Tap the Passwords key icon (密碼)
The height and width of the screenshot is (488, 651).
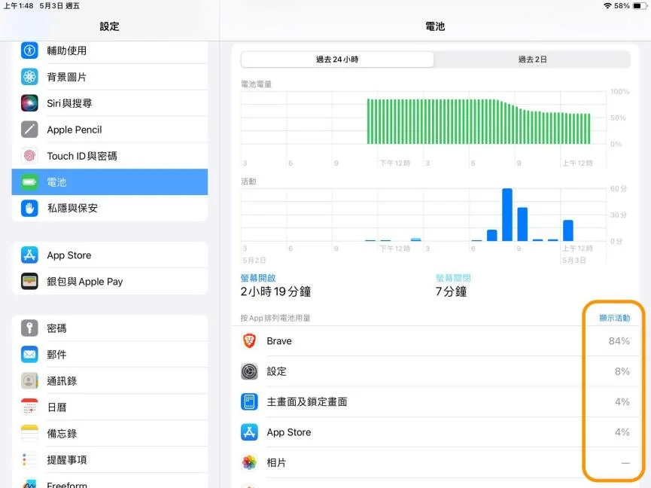[29, 328]
